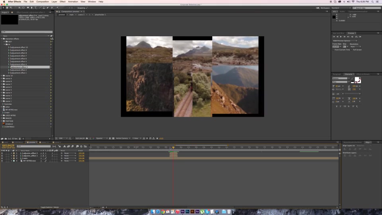
Task: Check the Full Screen option
Action: 351,50
